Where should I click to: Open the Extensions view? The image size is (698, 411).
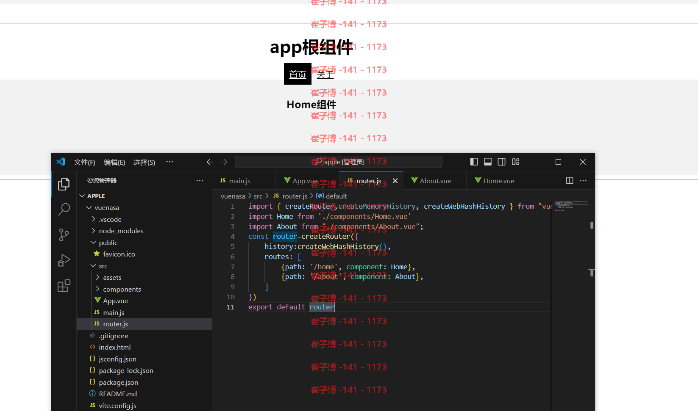tap(64, 286)
